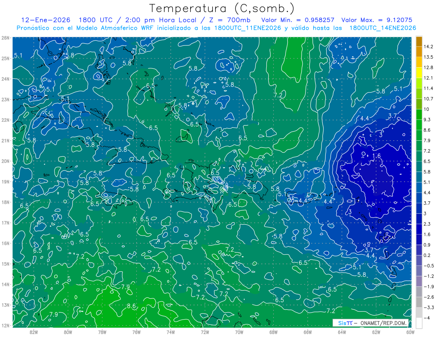The height and width of the screenshot is (337, 436).
Task: Click the "12N" latitude axis label
Action: click(5, 325)
